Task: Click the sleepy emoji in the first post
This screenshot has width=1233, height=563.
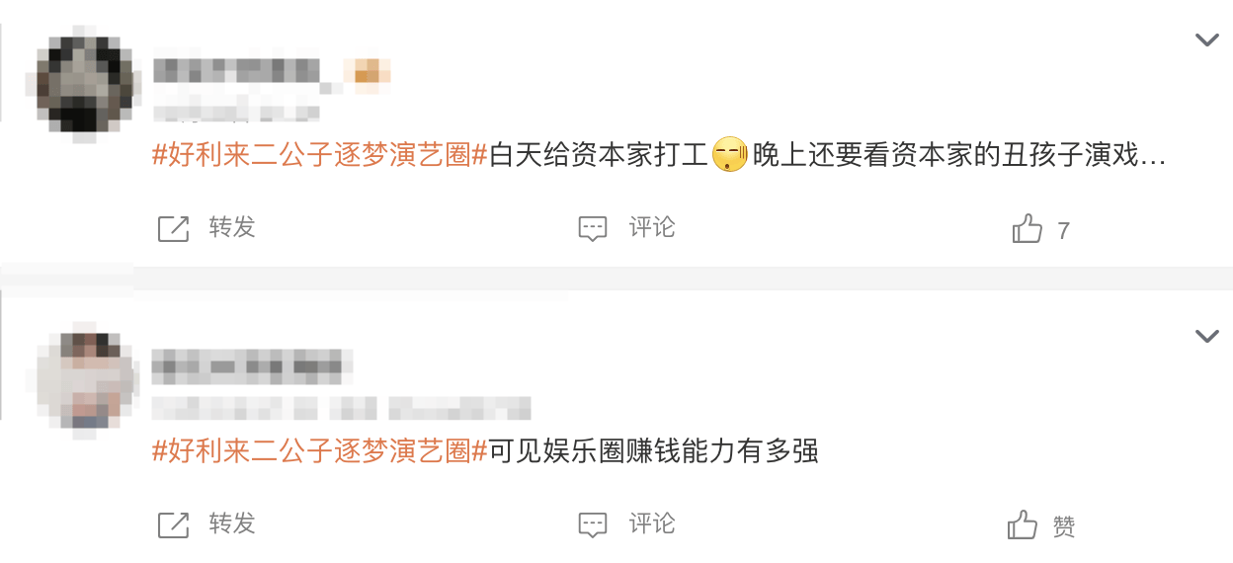Action: [x=730, y=156]
